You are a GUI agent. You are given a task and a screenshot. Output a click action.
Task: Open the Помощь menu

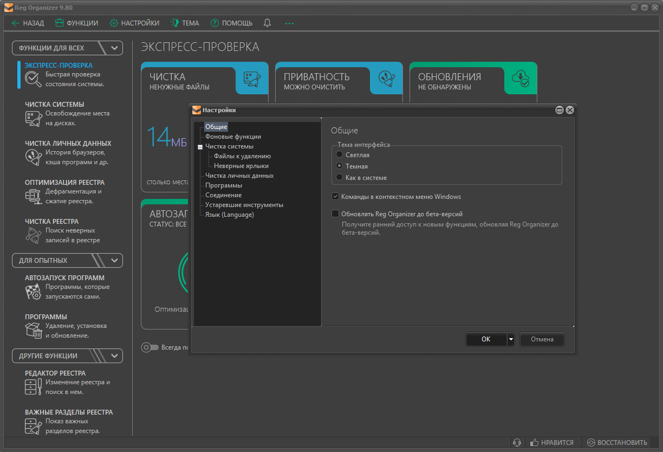[231, 23]
